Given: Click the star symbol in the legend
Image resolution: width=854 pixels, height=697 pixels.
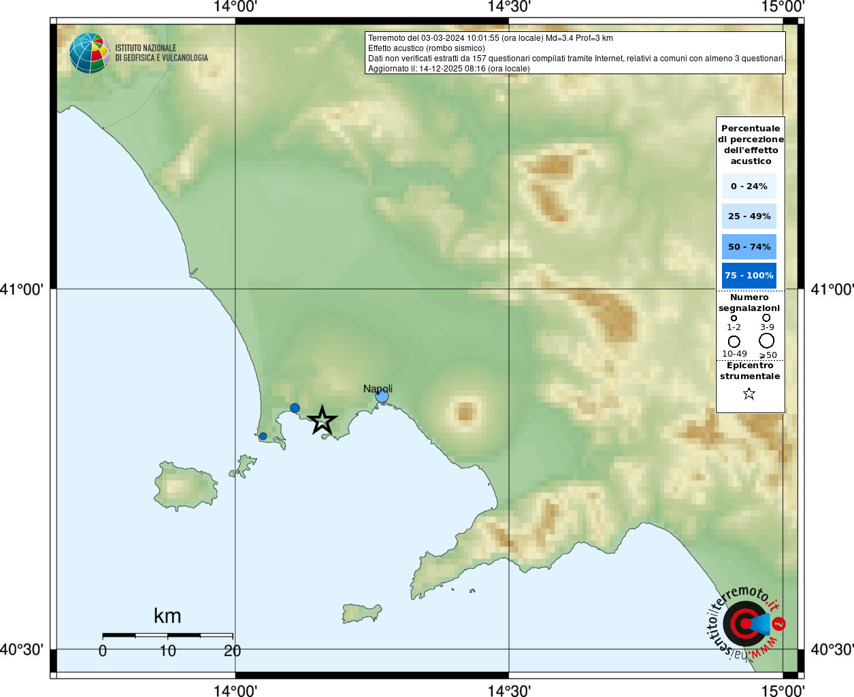Looking at the screenshot, I should coord(749,393).
